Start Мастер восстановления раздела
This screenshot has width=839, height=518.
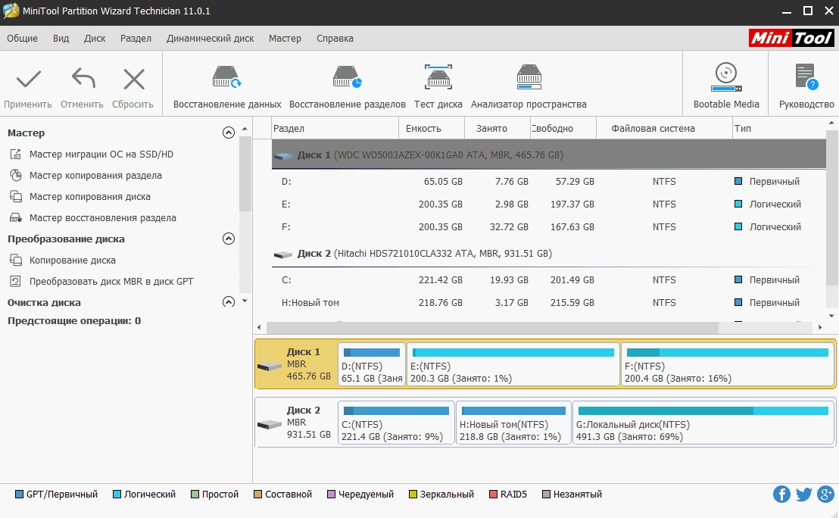[x=103, y=218]
